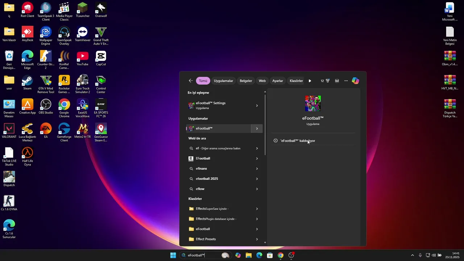
Task: Open YouTube desktop shortcut
Action: pyautogui.click(x=83, y=58)
